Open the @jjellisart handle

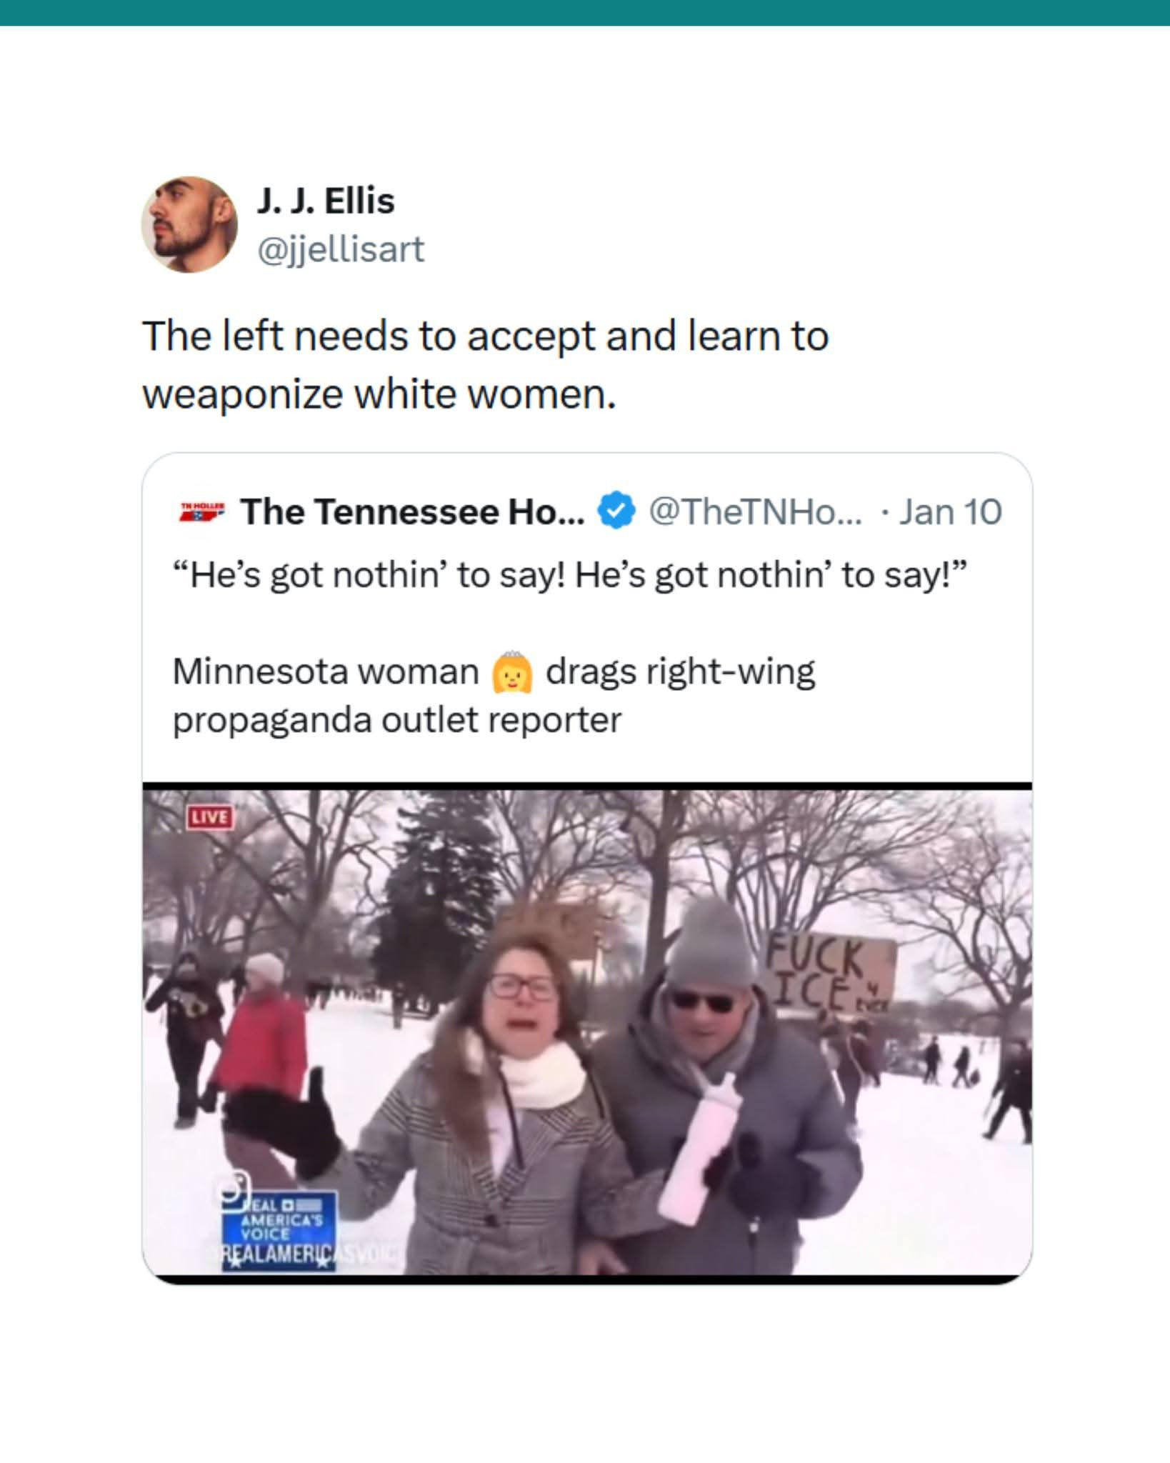tap(340, 249)
